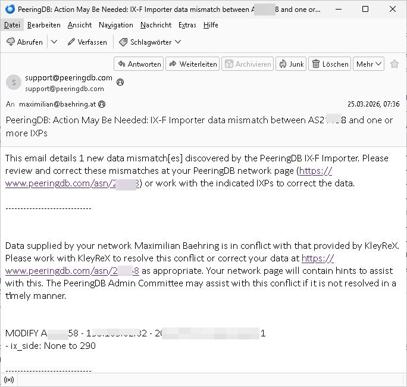Delete the email with Löschen
The height and width of the screenshot is (387, 407).
point(330,64)
